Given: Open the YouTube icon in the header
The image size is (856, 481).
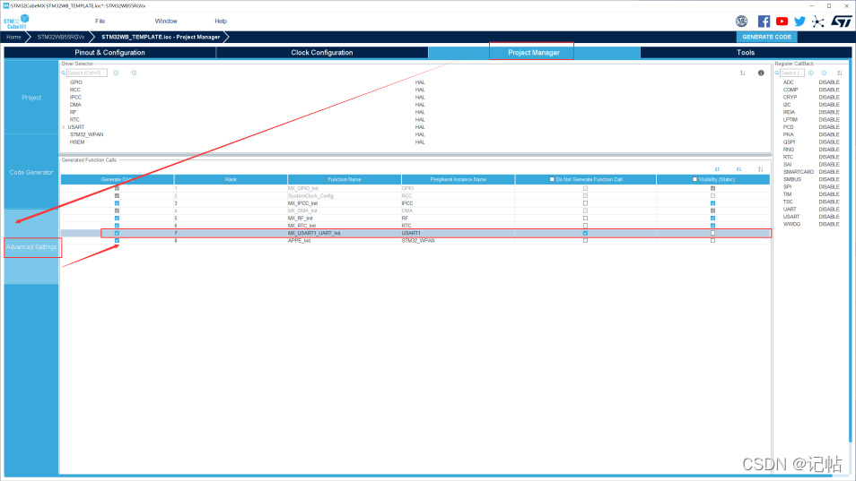Looking at the screenshot, I should tap(782, 21).
